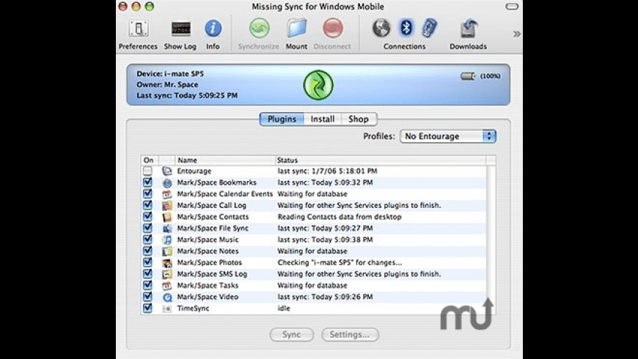
Task: Click the "Owner: Mr. Space" text
Action: 167,84
